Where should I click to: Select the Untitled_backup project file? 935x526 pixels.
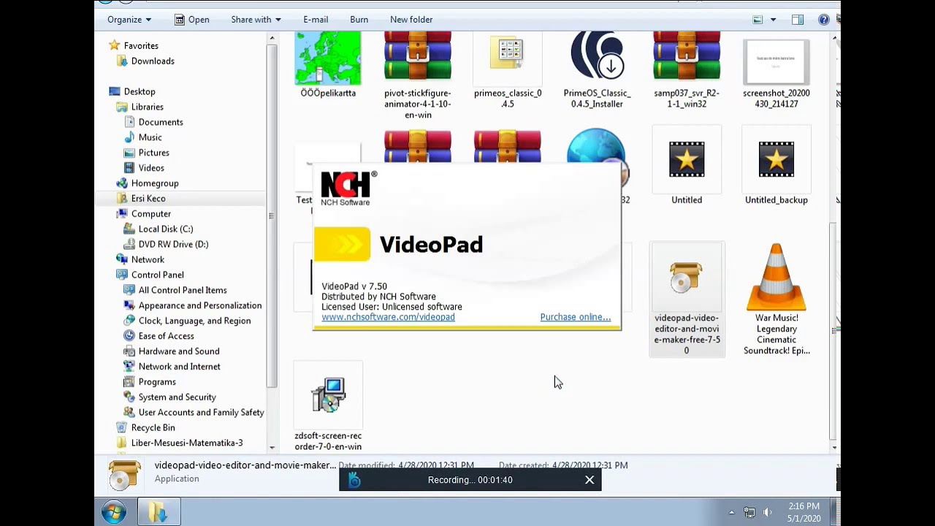pos(776,166)
